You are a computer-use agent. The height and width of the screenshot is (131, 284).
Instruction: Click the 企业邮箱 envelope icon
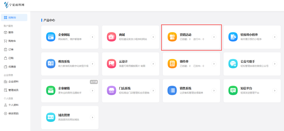[51, 90]
